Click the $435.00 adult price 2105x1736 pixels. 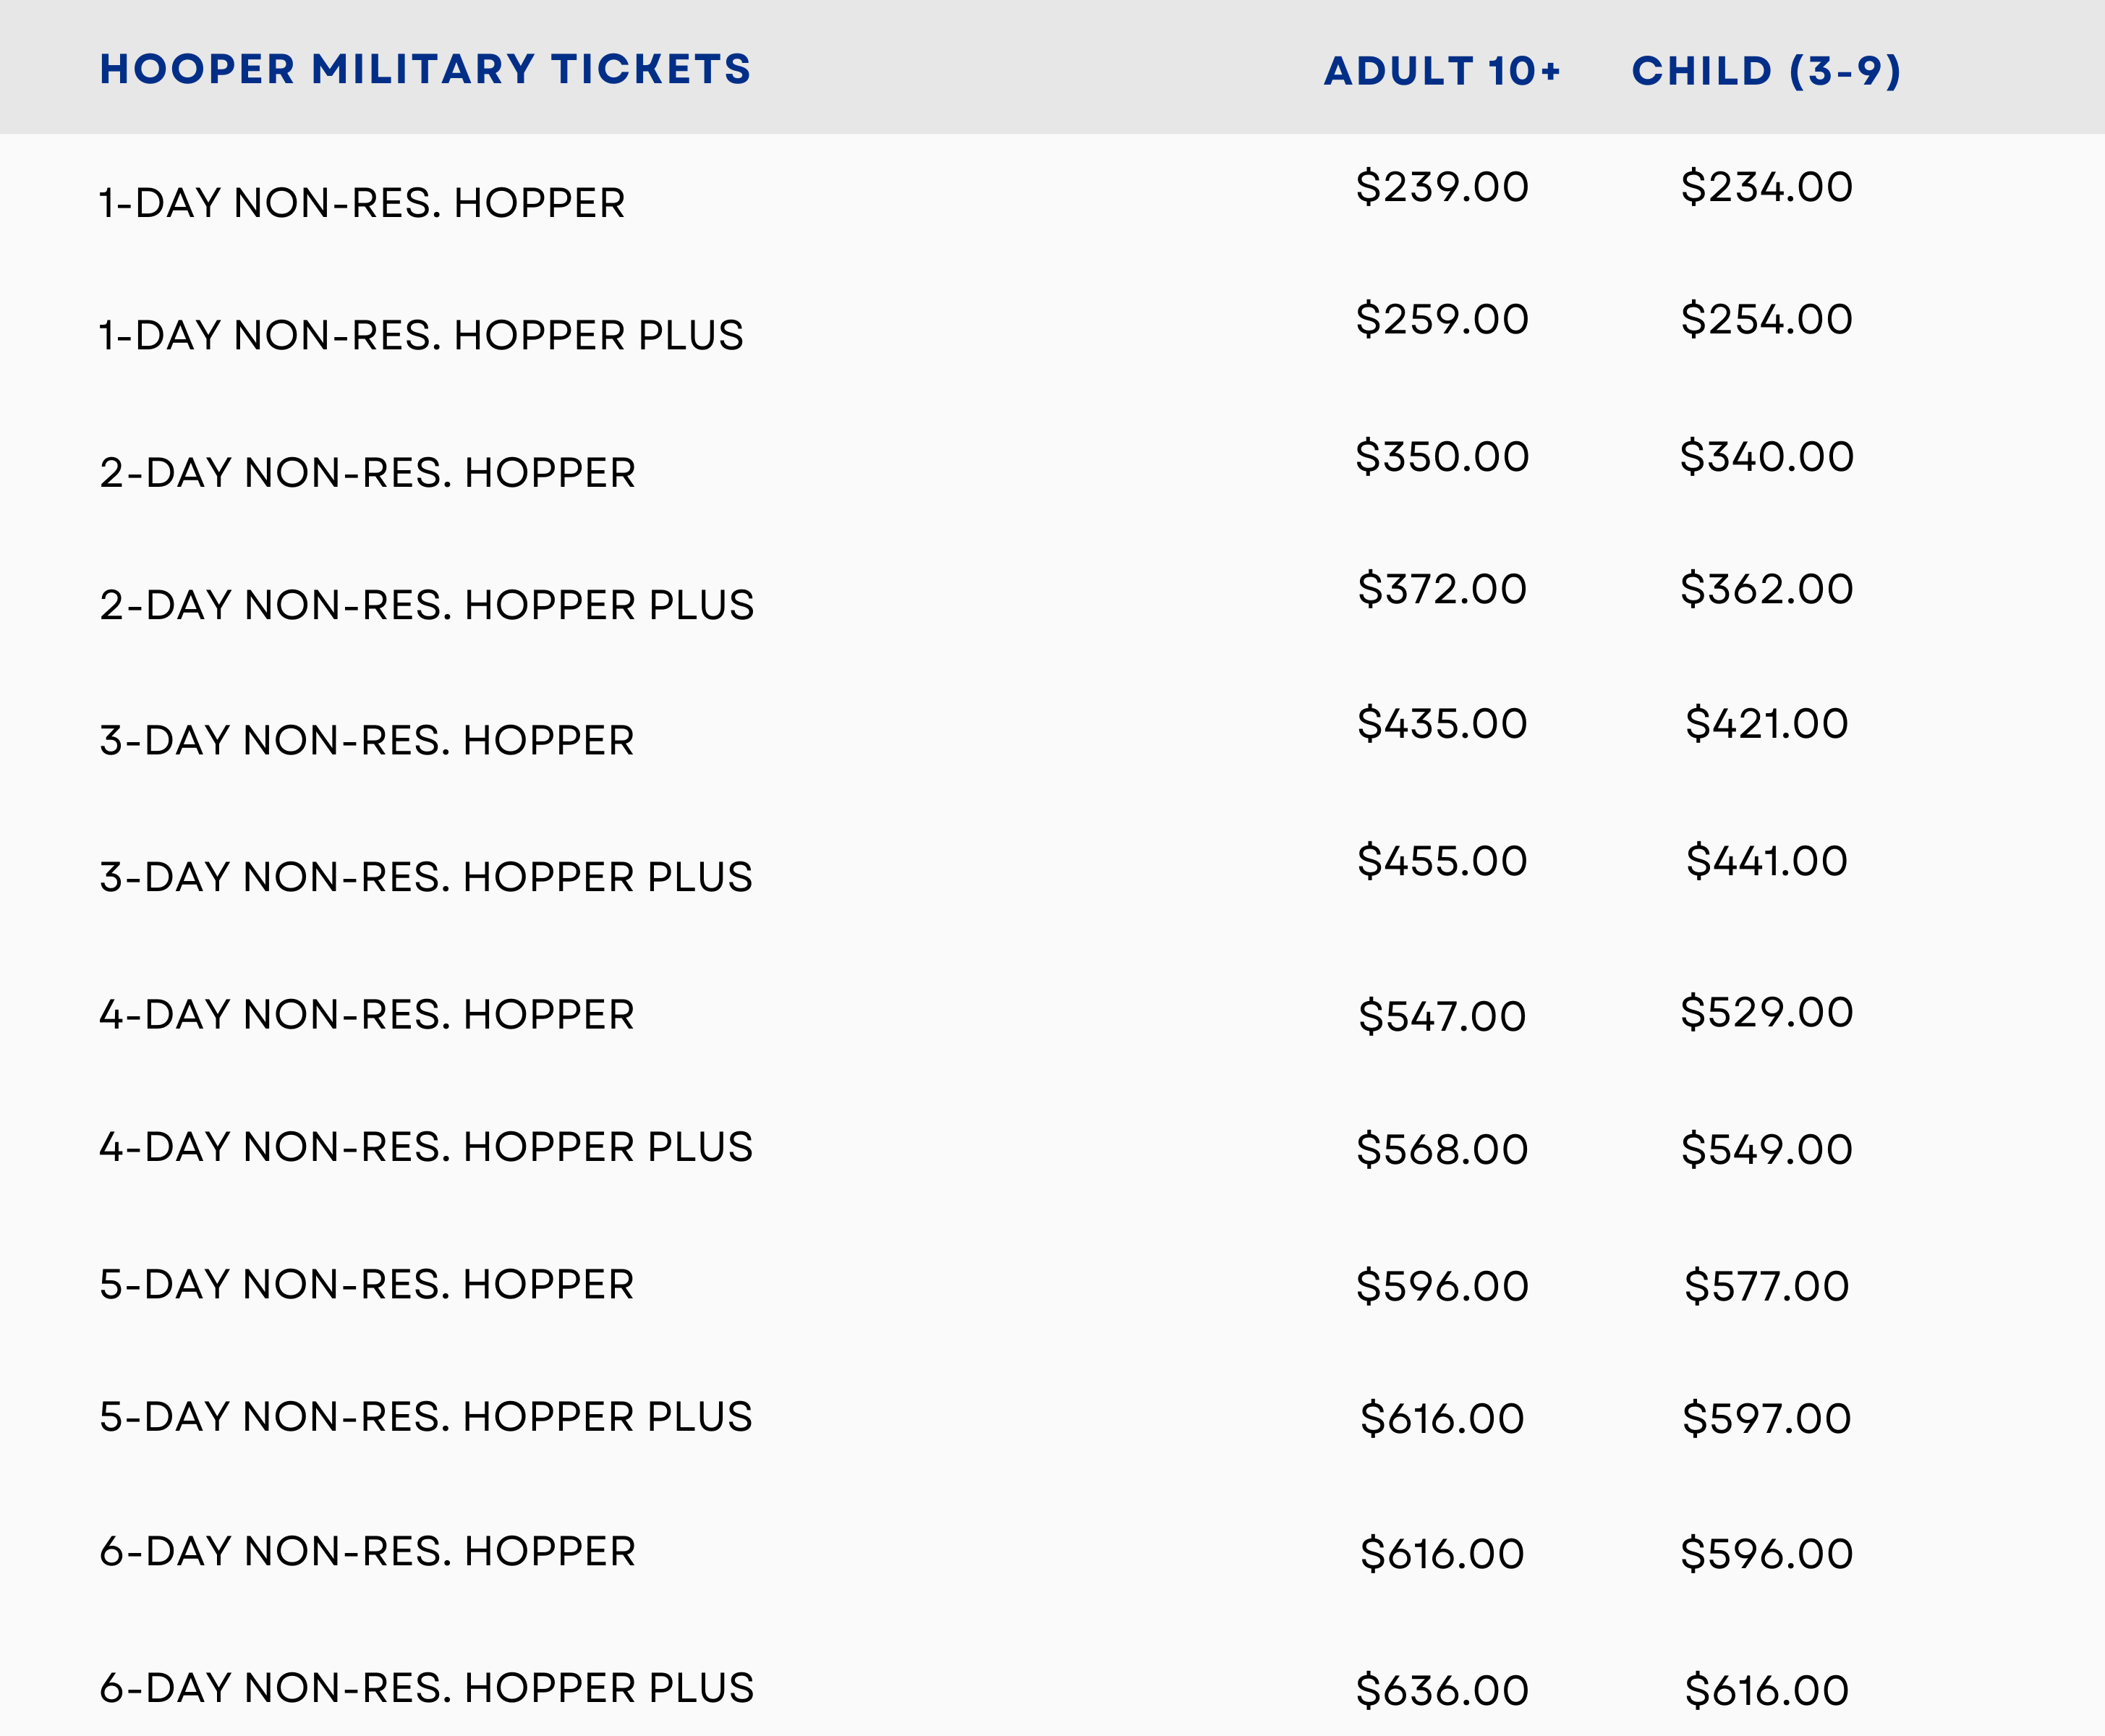coord(1442,723)
